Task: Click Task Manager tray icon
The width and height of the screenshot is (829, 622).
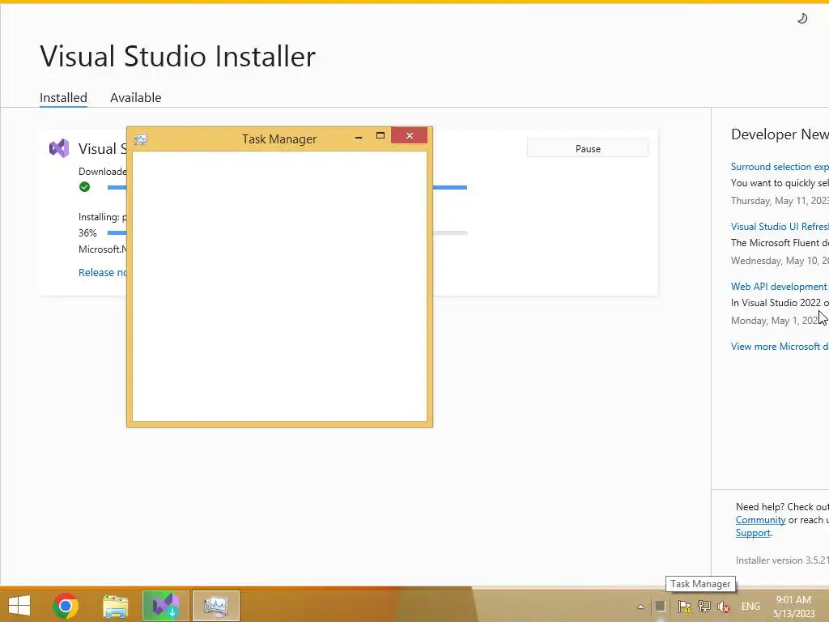Action: (661, 606)
